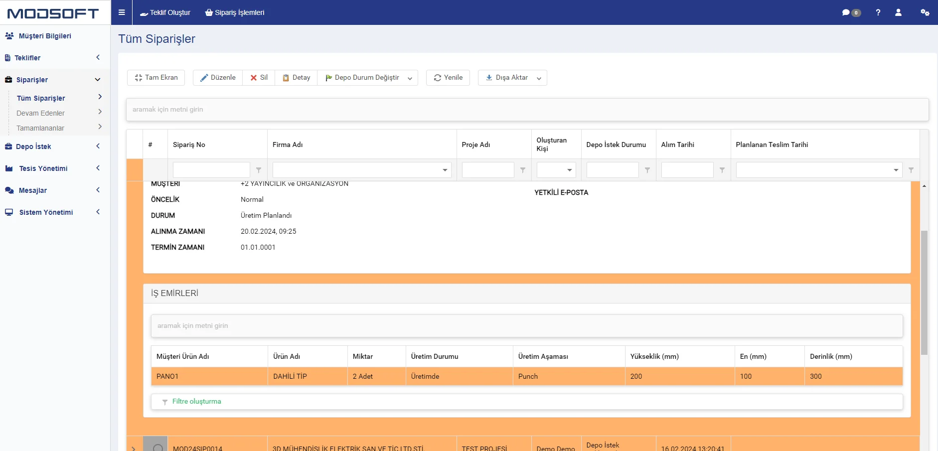Viewport: 938px width, 451px height.
Task: Select the MOD24SIP0014 row radio button
Action: pos(158,448)
